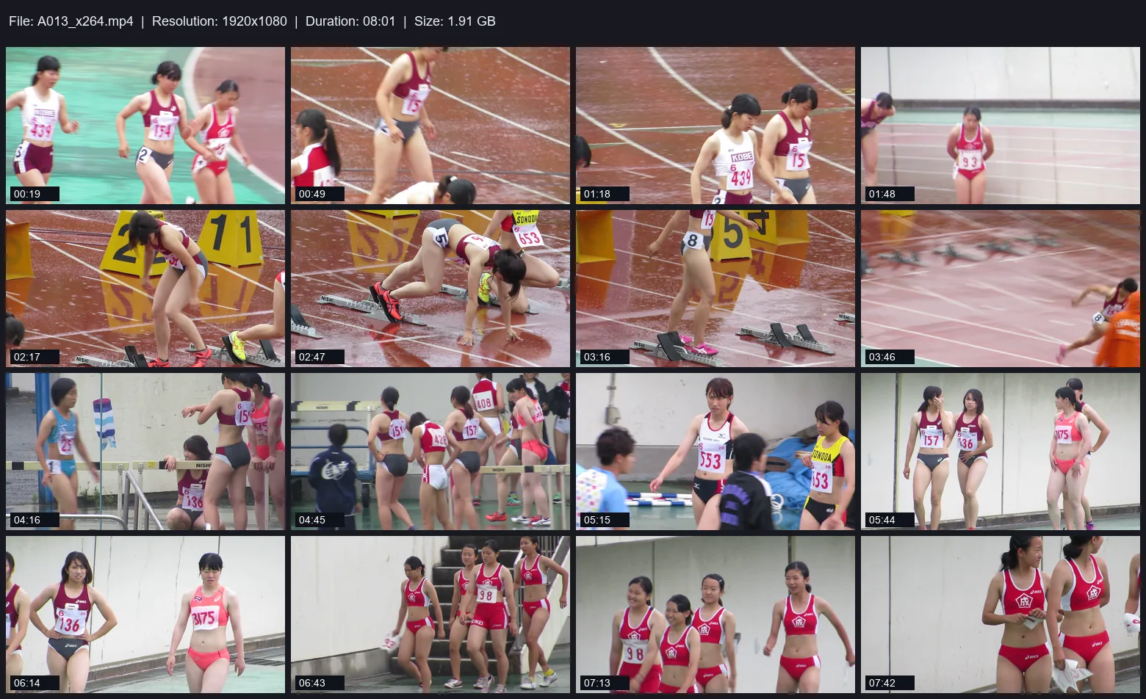
Task: Open the thumbnail at 05:44
Action: point(1001,452)
